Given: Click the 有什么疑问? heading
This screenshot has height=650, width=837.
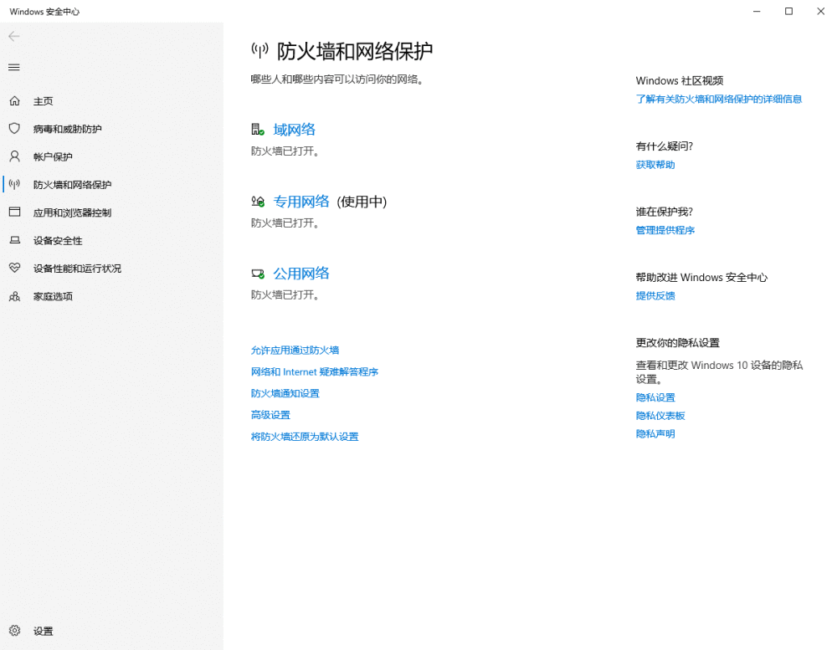Looking at the screenshot, I should pyautogui.click(x=664, y=146).
